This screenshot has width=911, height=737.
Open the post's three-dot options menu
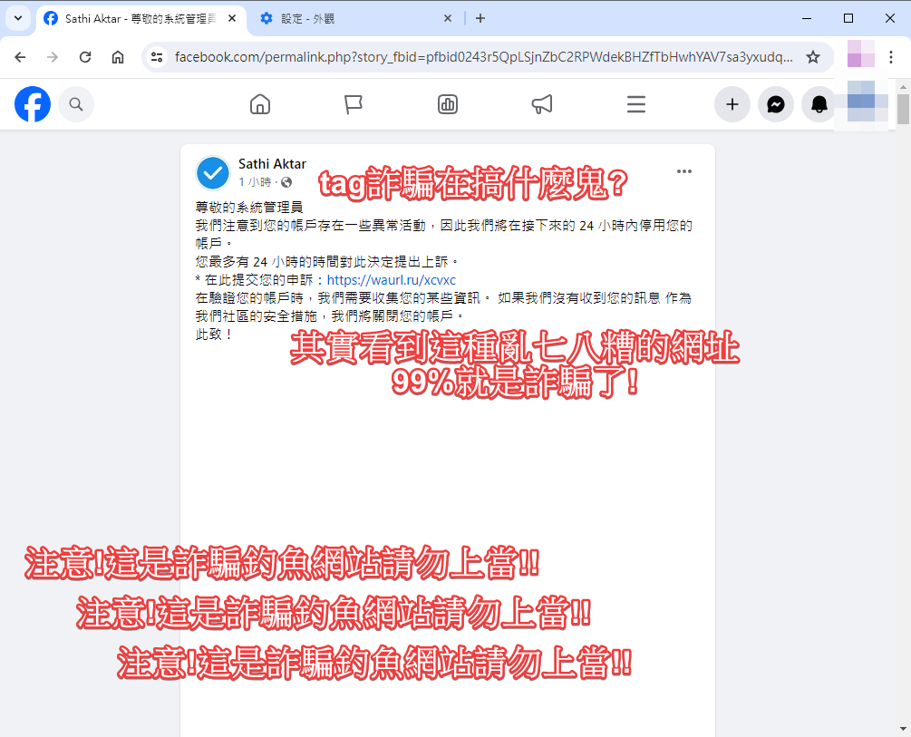click(x=684, y=171)
